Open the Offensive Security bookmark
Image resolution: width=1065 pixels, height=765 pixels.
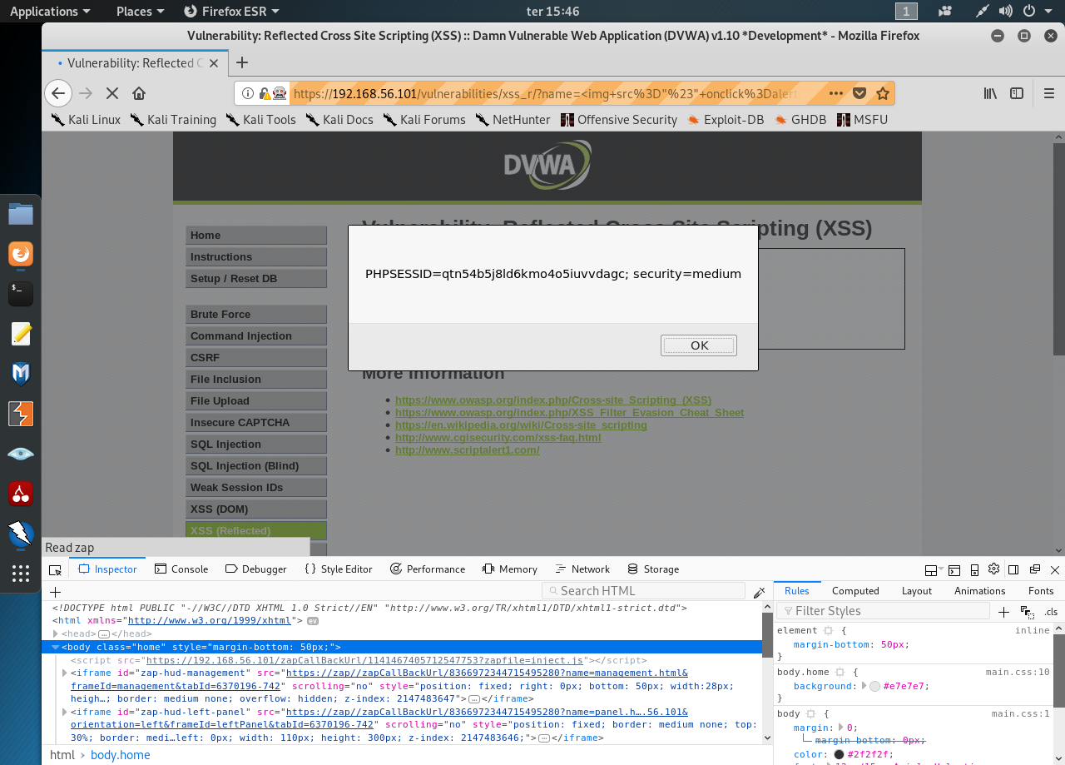pyautogui.click(x=619, y=119)
